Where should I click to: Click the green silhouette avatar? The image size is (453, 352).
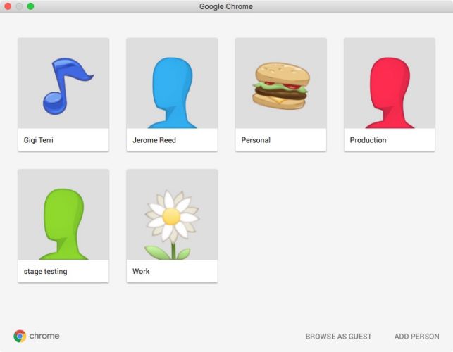point(63,224)
